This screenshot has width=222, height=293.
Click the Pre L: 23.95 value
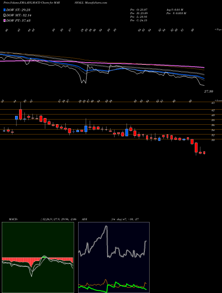[139, 17]
